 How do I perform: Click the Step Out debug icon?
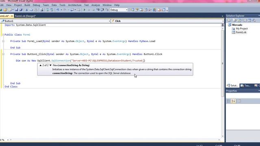pyautogui.click(x=107, y=10)
